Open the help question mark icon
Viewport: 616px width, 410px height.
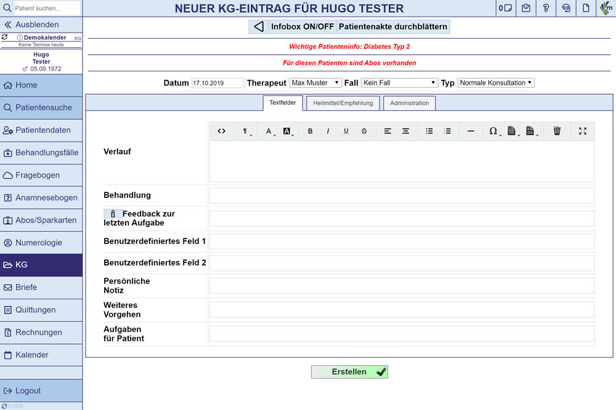546,8
